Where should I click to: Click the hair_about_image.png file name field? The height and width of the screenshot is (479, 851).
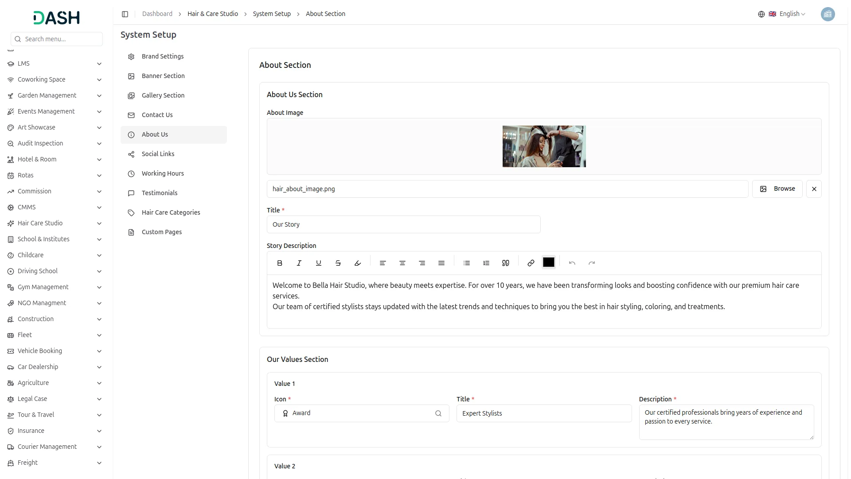tap(507, 189)
